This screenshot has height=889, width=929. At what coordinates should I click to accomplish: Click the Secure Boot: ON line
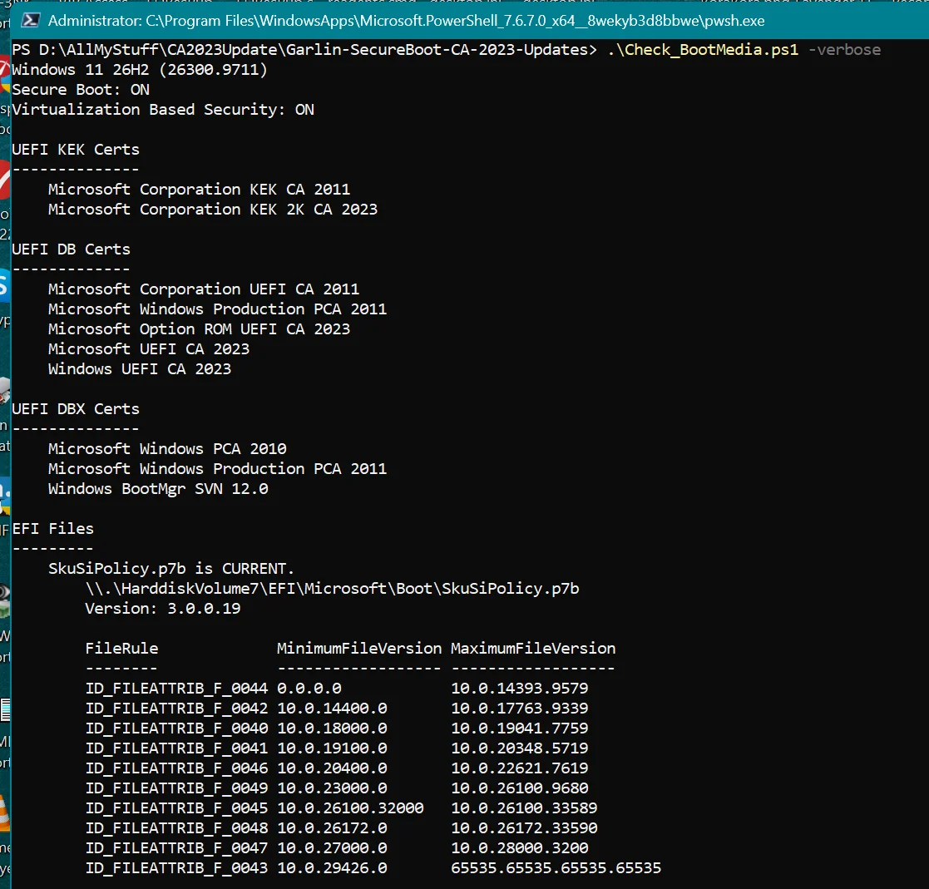pyautogui.click(x=81, y=90)
